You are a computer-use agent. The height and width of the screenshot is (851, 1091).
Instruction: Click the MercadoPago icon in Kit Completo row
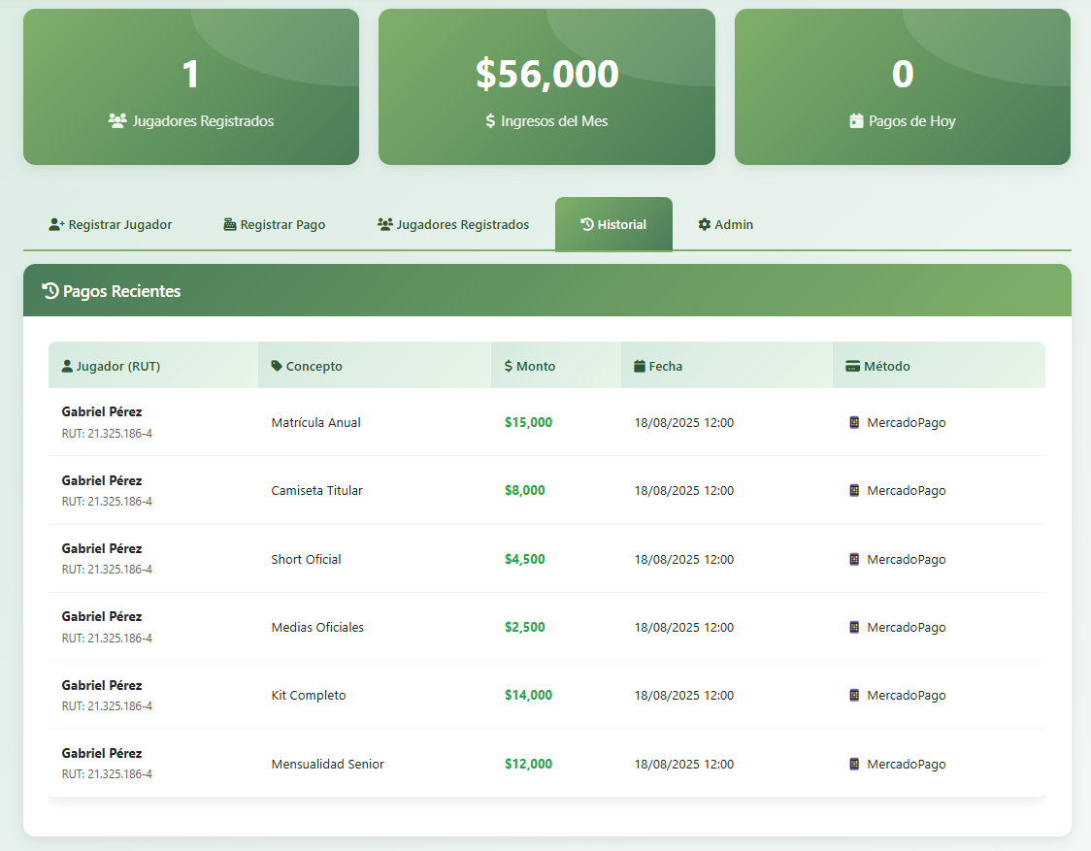pos(854,695)
